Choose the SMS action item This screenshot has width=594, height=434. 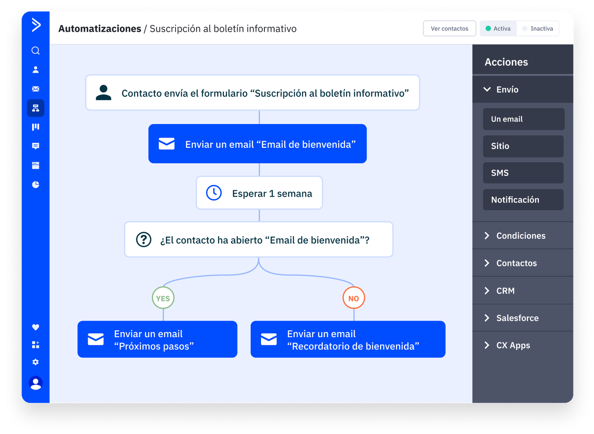(523, 173)
